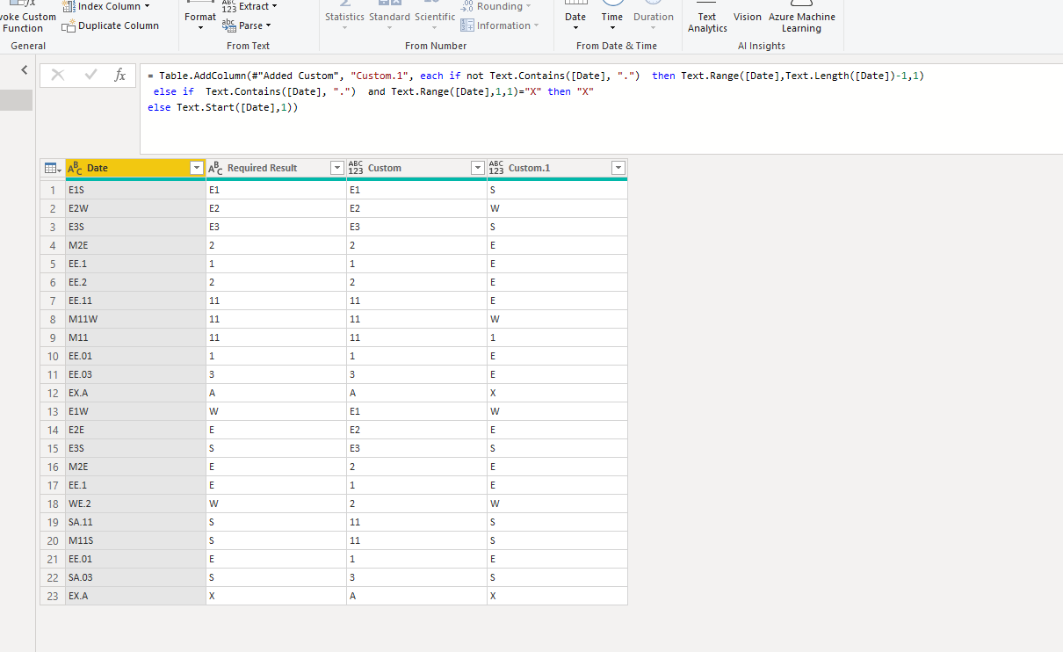Click Invoke Custom Function
Viewport: 1063px width, 652px height.
pos(27,17)
